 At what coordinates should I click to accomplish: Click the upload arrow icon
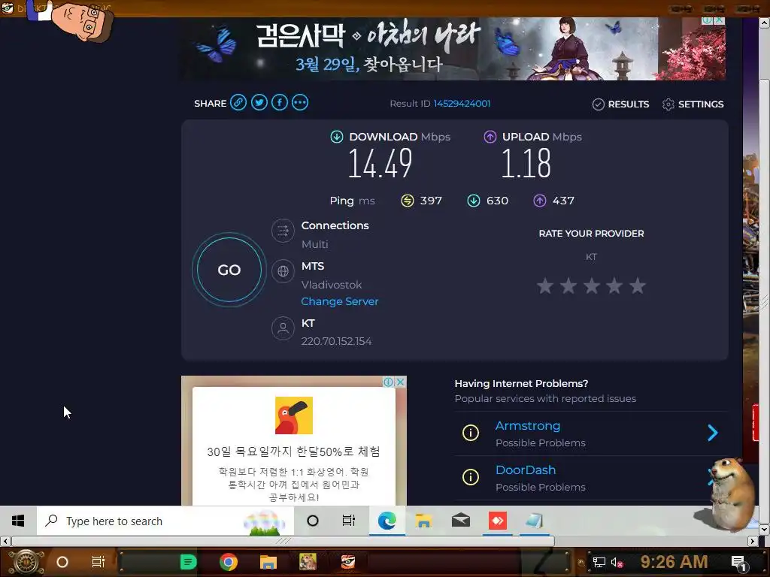(x=490, y=137)
